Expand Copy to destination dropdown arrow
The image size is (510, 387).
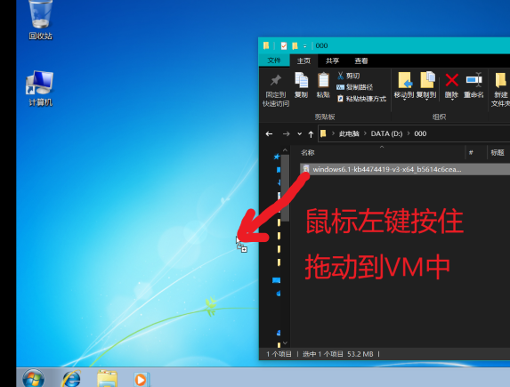pyautogui.click(x=426, y=100)
